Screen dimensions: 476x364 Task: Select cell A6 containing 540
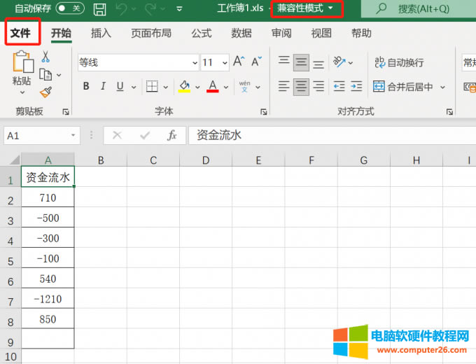tap(48, 279)
